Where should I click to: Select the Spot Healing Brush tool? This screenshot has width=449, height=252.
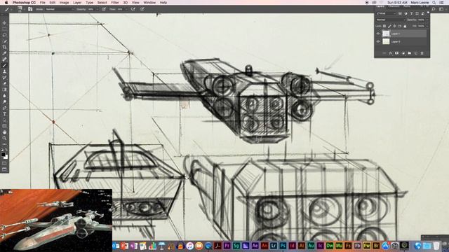(4, 59)
